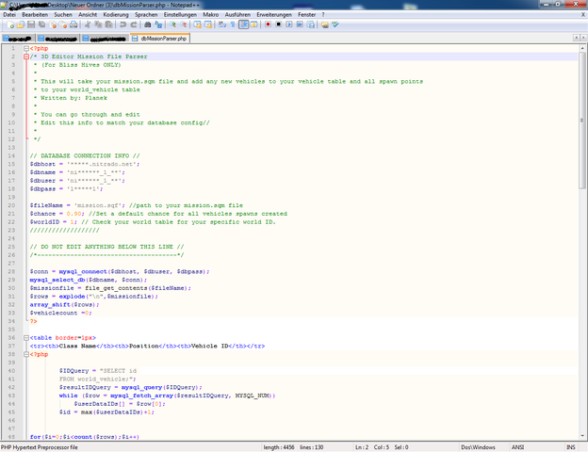This screenshot has height=452, width=588.
Task: Click the vertical scrollbar up arrow
Action: pos(582,48)
